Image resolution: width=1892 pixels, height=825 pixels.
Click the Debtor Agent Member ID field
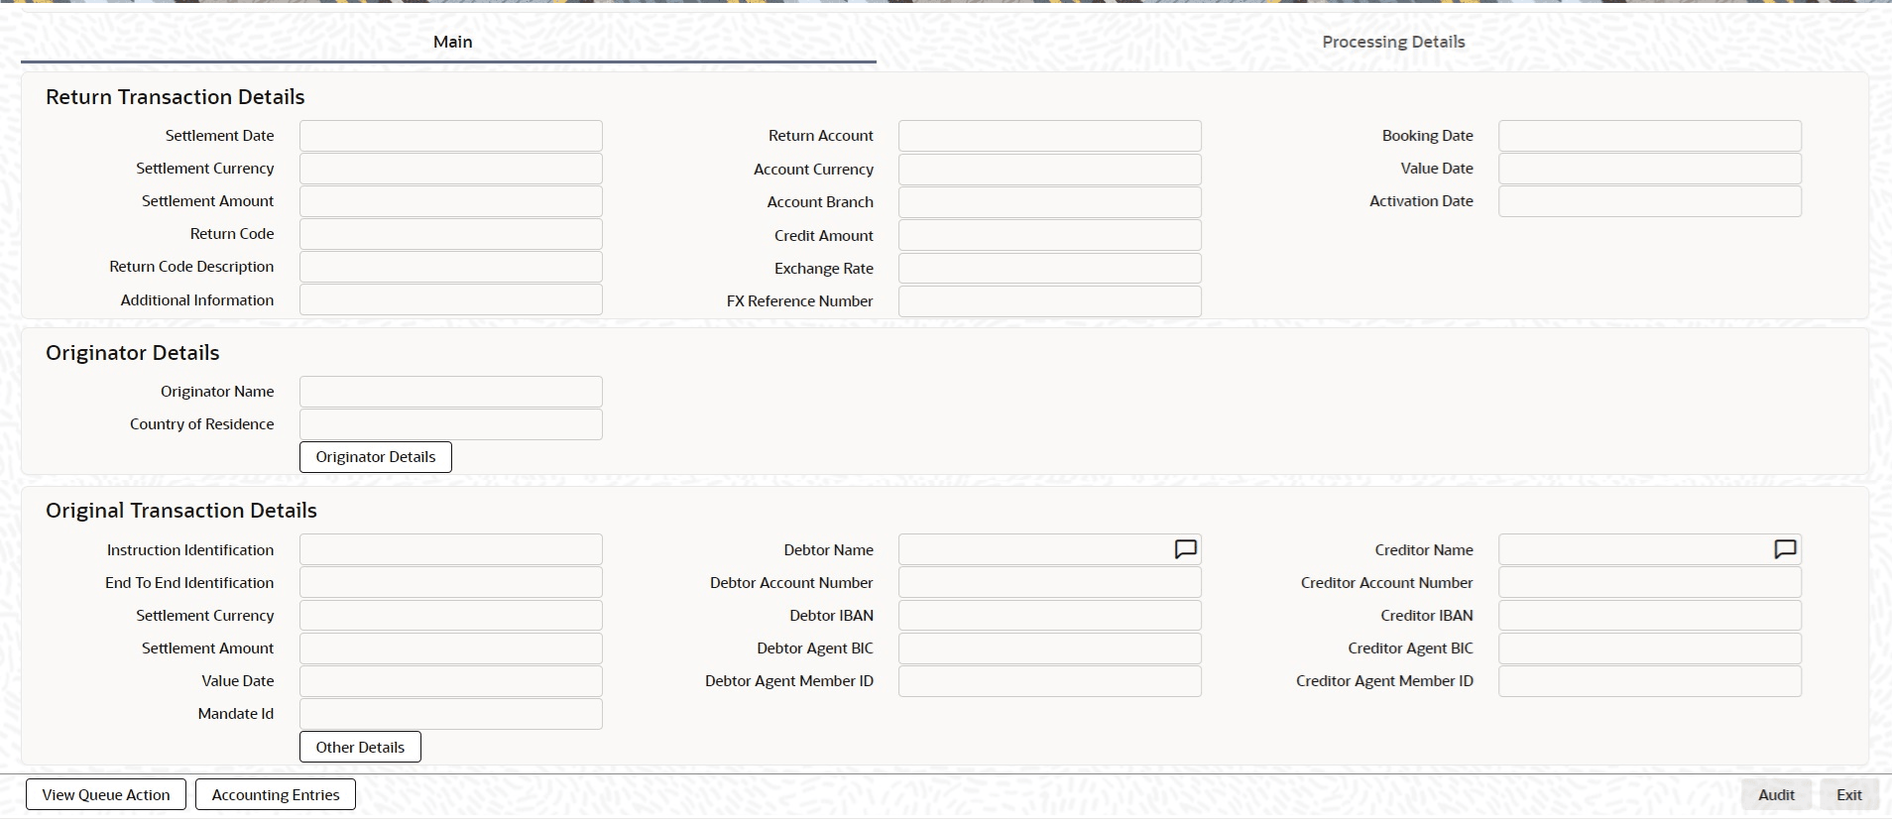coord(1050,681)
